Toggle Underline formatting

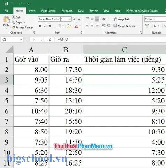[50, 26]
